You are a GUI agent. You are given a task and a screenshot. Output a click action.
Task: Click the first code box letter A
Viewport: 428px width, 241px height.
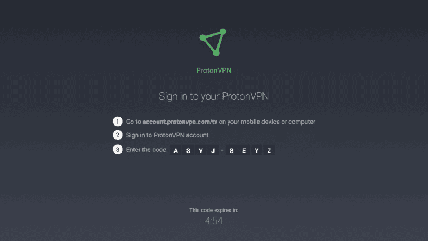pyautogui.click(x=176, y=150)
